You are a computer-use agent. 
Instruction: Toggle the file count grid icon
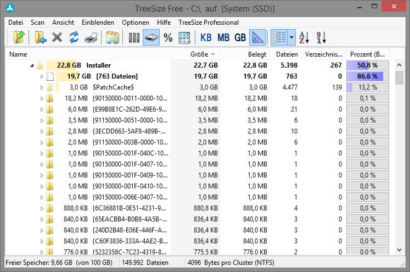184,38
